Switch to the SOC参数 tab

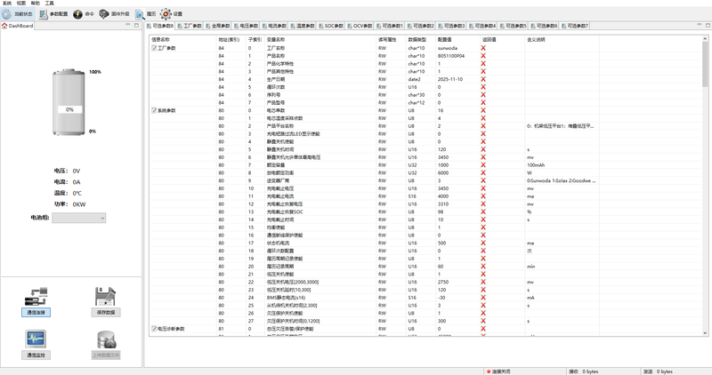(x=334, y=27)
